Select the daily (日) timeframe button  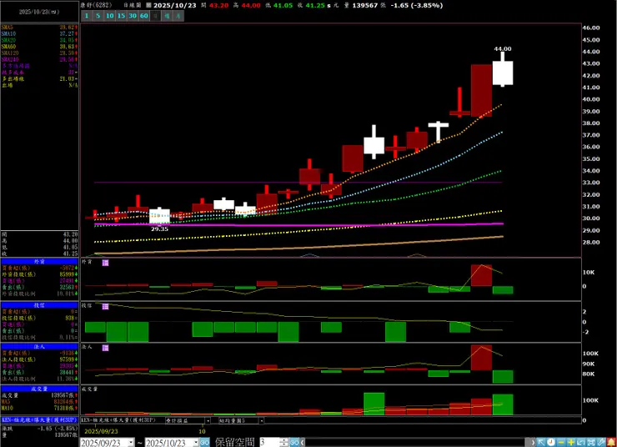point(156,16)
